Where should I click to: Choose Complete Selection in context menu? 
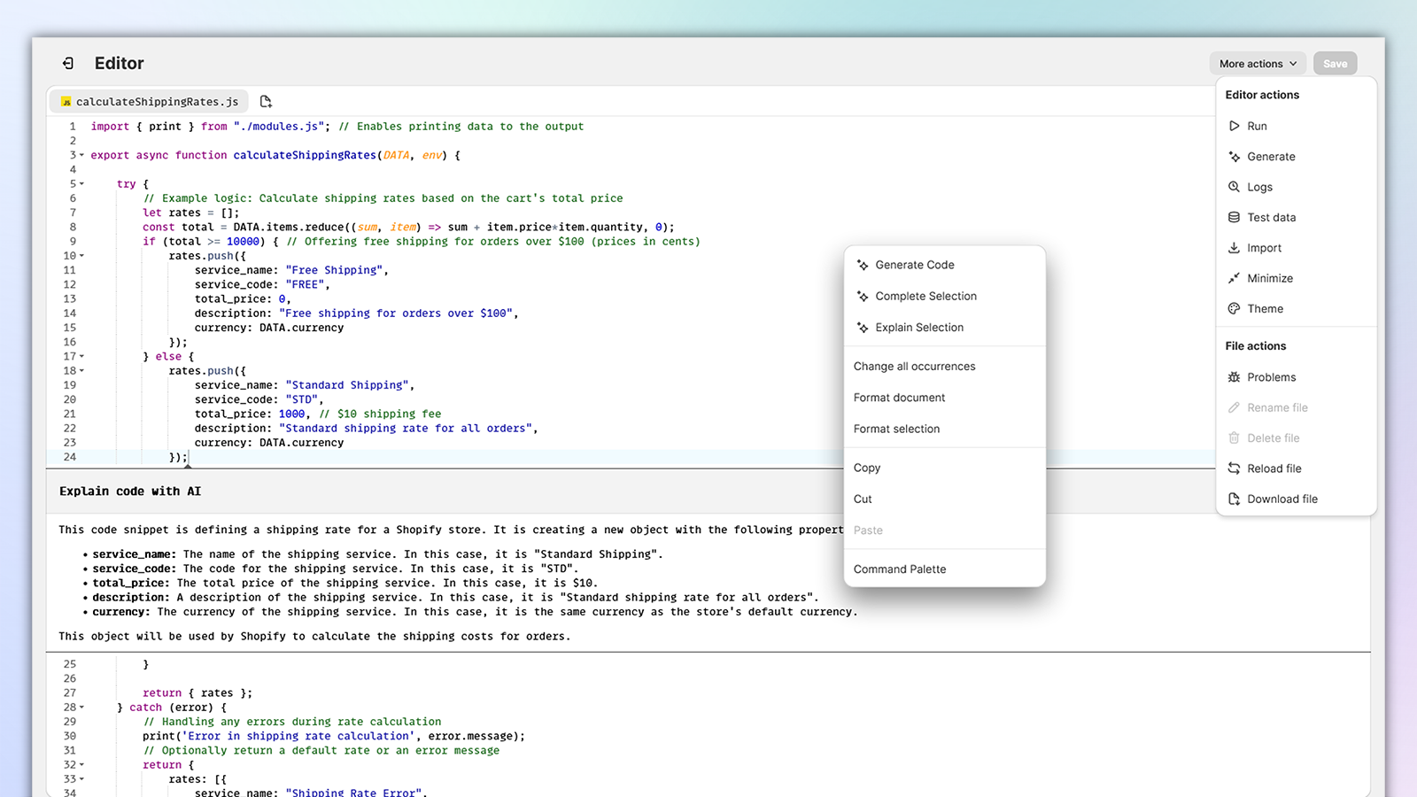tap(945, 296)
